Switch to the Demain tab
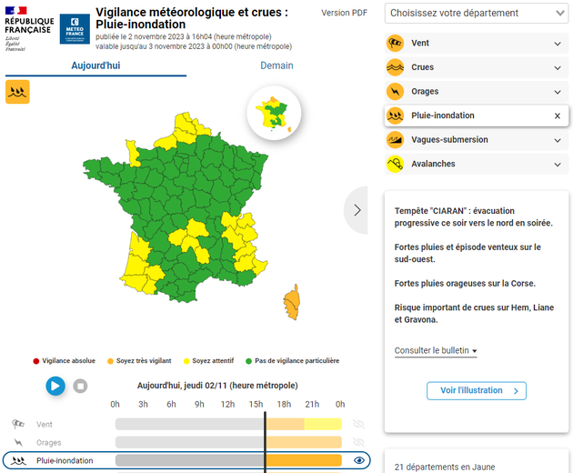The width and height of the screenshot is (573, 473). pyautogui.click(x=276, y=65)
